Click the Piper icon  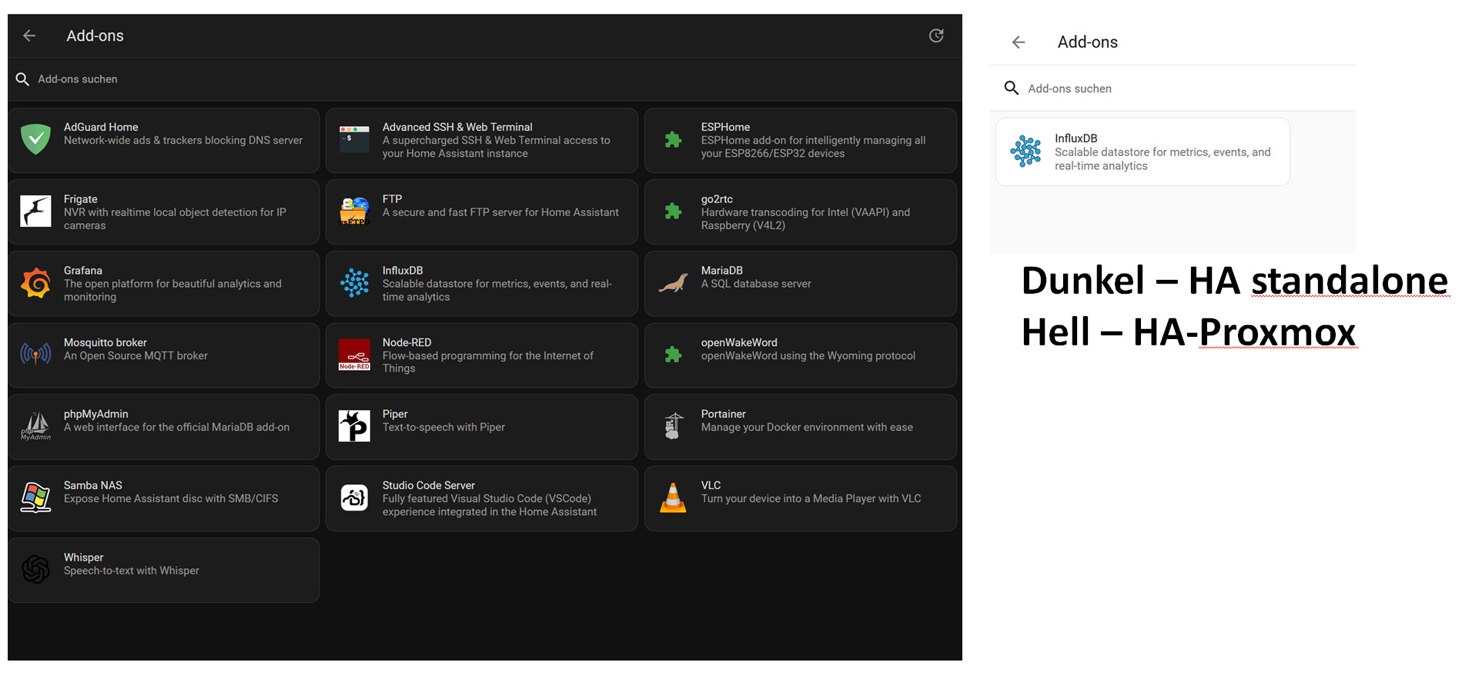tap(354, 426)
